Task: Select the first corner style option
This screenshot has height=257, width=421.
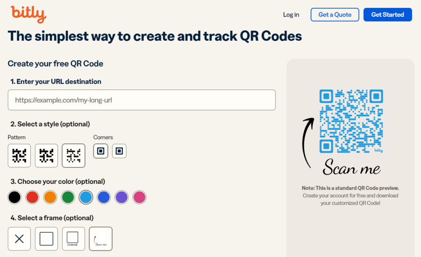Action: click(x=101, y=151)
